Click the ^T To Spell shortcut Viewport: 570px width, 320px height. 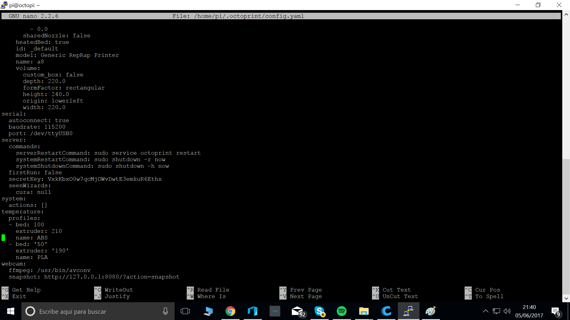pos(484,296)
